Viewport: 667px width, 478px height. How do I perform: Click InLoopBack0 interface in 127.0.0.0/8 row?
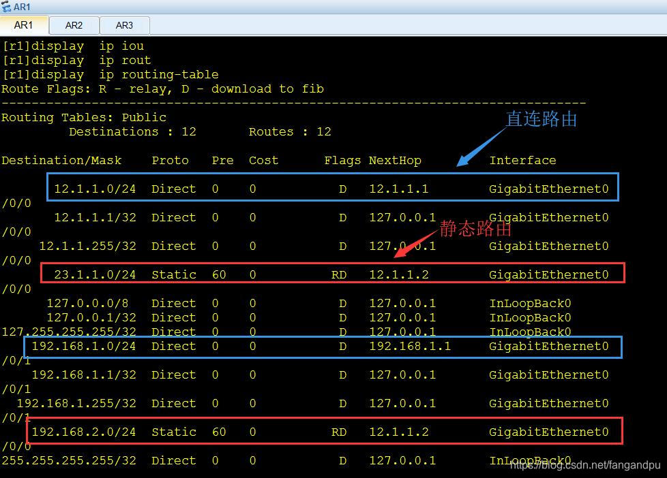click(530, 303)
